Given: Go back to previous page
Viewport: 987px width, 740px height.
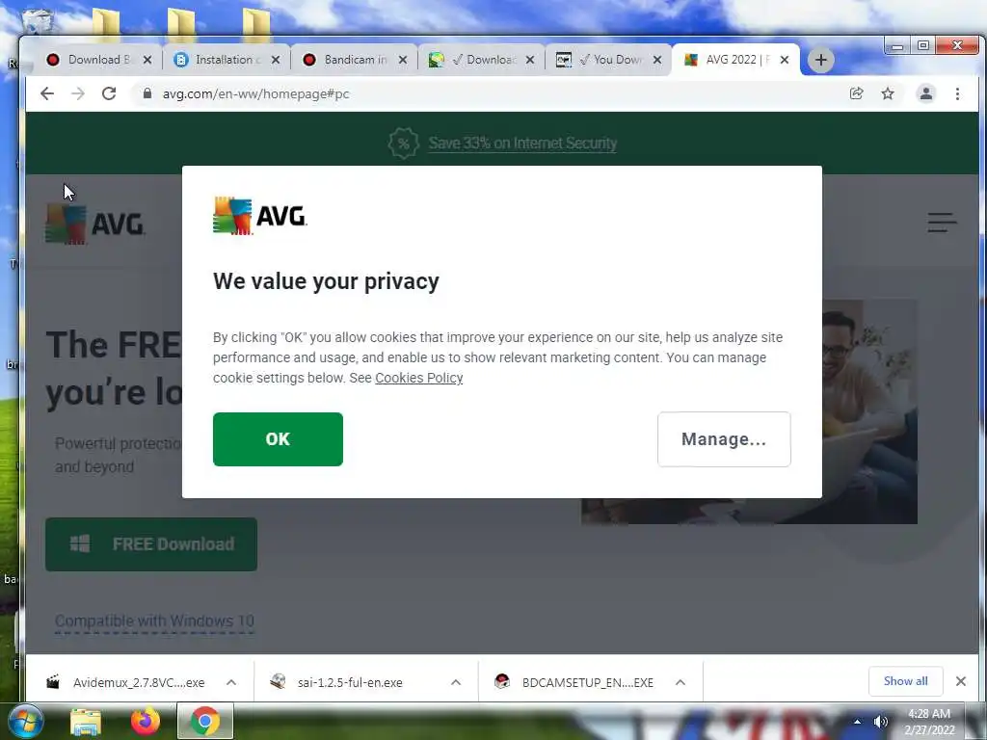Looking at the screenshot, I should [x=47, y=93].
